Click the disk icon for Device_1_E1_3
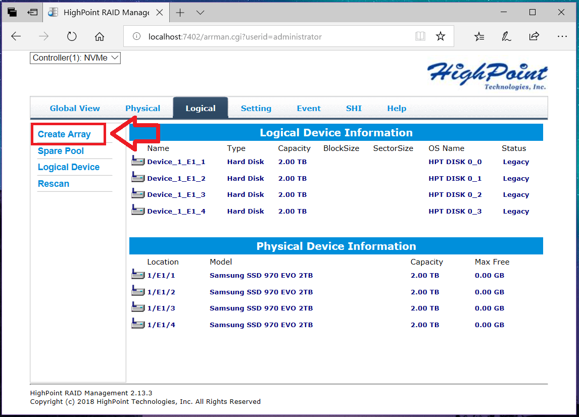This screenshot has width=579, height=417. tap(138, 193)
